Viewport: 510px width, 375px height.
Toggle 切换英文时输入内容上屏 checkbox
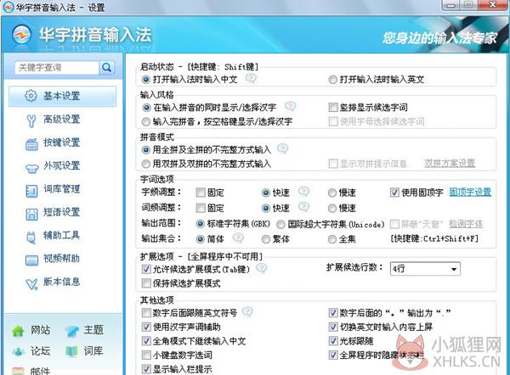pyautogui.click(x=333, y=327)
